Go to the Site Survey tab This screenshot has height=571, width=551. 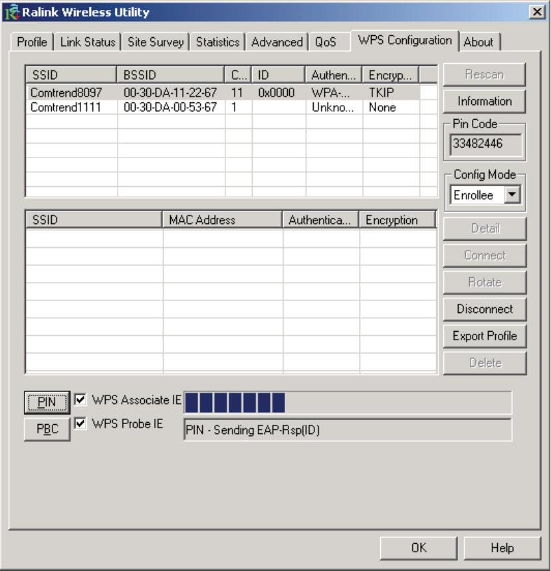(x=156, y=42)
